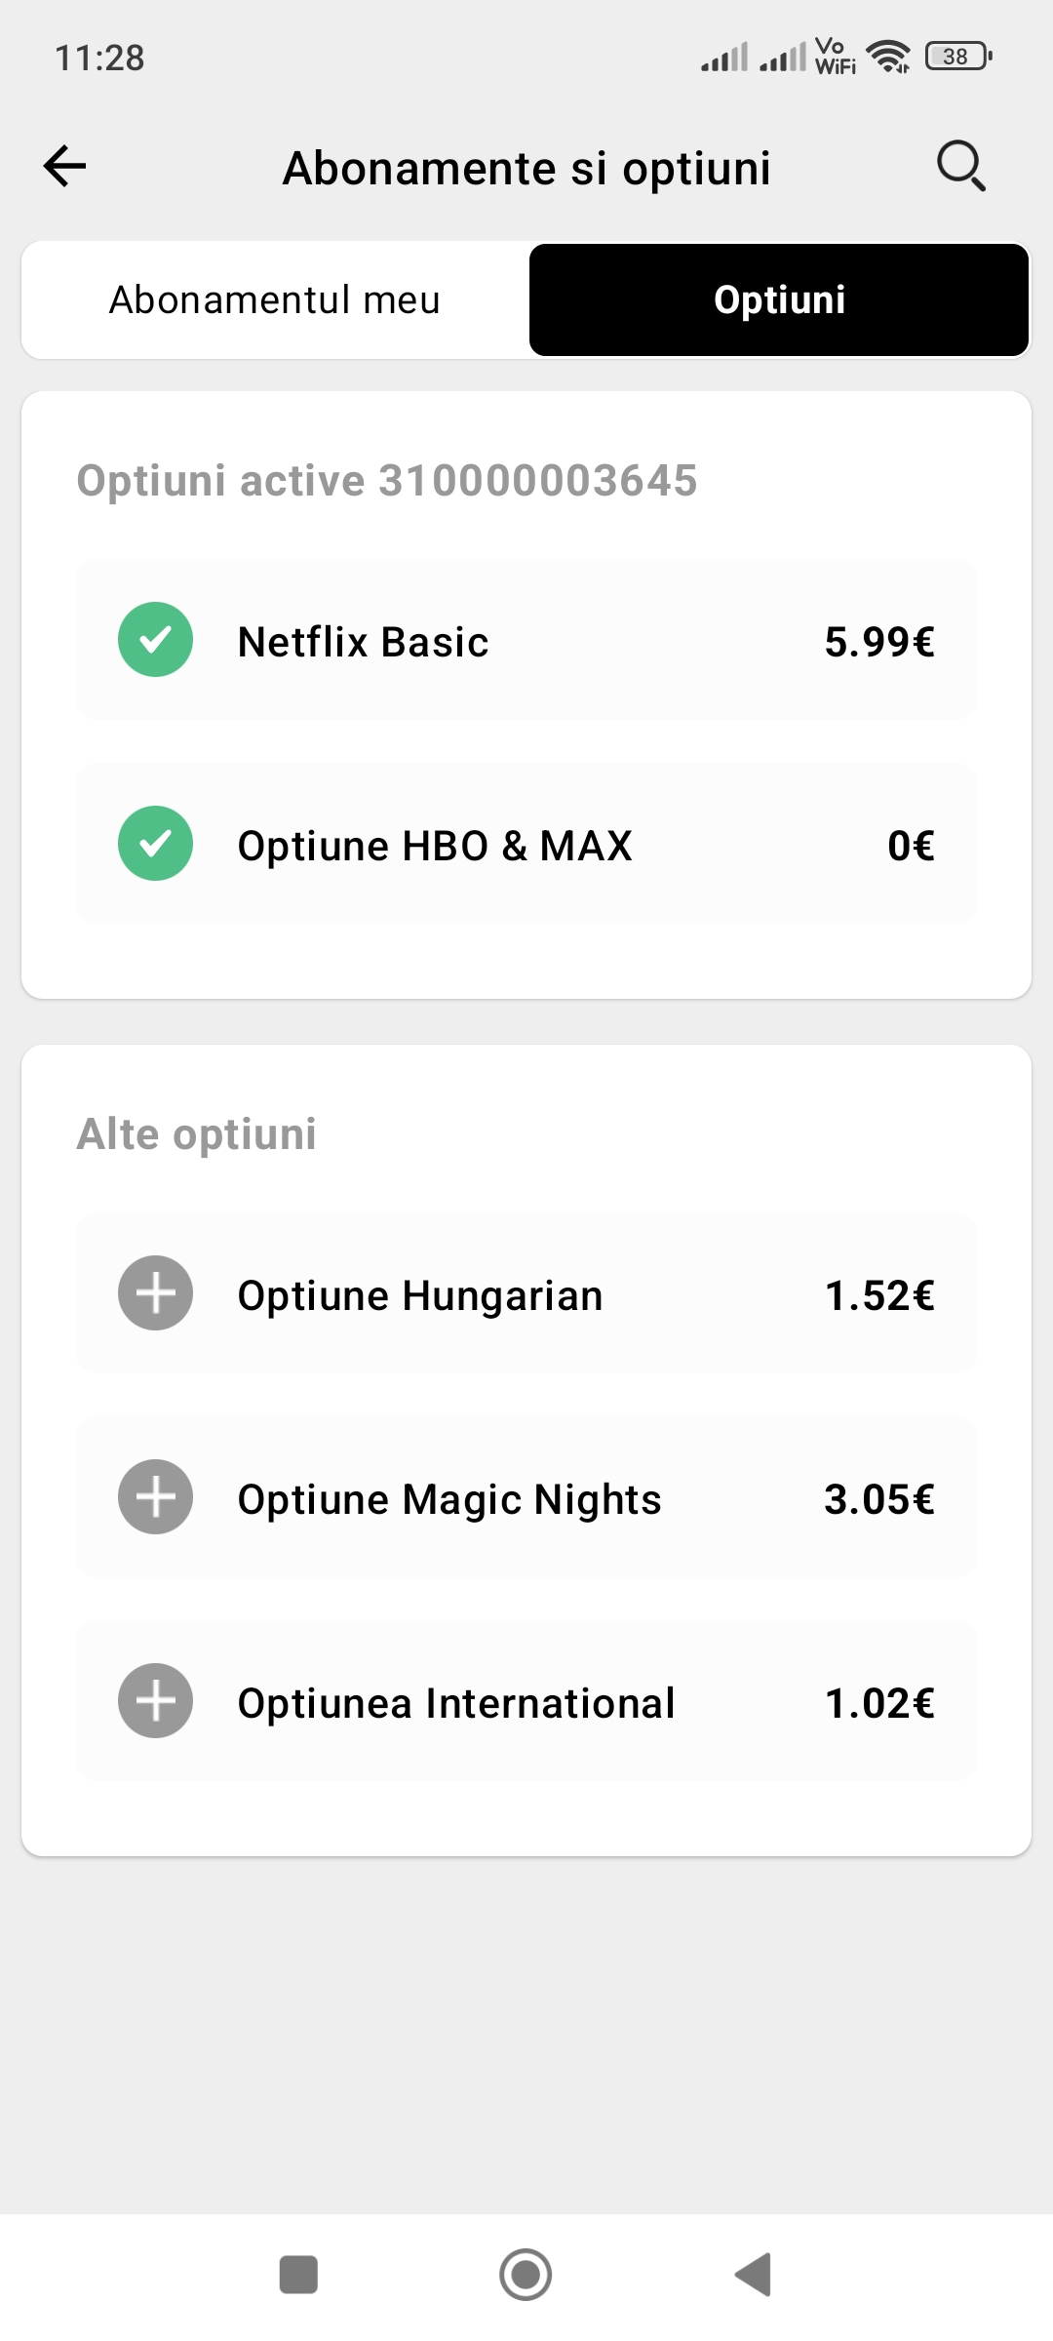Viewport: 1053px width, 2341px height.
Task: Tap the plus icon for Optiunea International
Action: tap(155, 1701)
